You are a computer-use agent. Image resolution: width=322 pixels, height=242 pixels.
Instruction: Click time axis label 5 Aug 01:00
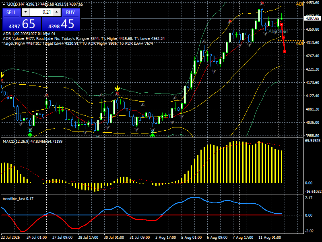coord(192,237)
